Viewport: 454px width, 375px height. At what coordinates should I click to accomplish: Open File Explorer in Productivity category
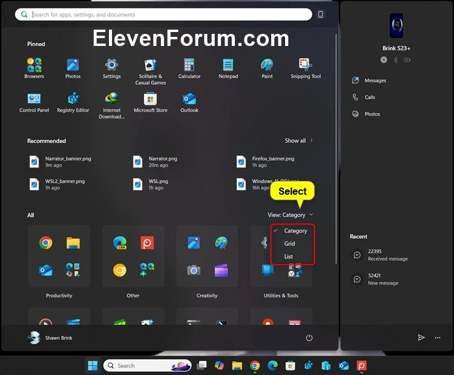pos(73,243)
